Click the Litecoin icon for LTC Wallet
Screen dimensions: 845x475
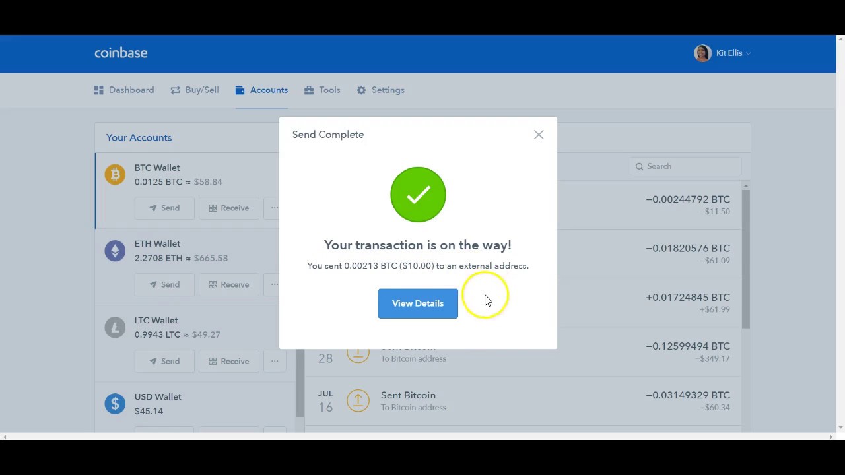tap(115, 327)
